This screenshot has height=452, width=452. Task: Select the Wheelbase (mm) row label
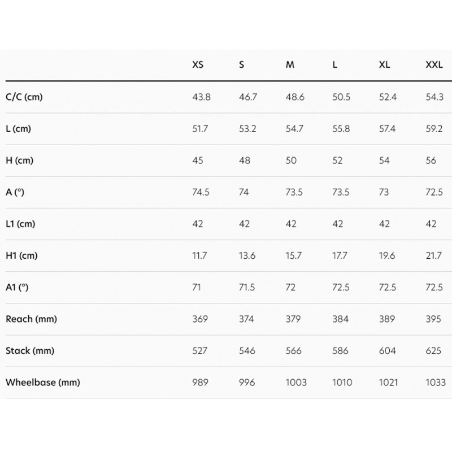[43, 383]
